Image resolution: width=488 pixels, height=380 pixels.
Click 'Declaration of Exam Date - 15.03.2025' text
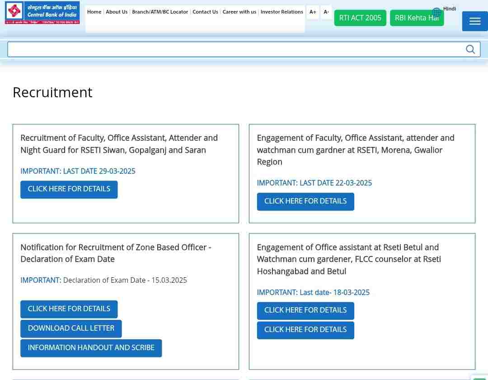125,280
